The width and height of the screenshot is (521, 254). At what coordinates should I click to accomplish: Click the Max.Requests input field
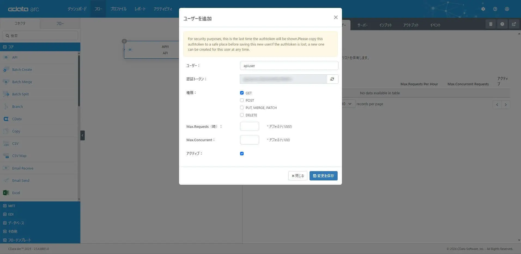click(249, 126)
